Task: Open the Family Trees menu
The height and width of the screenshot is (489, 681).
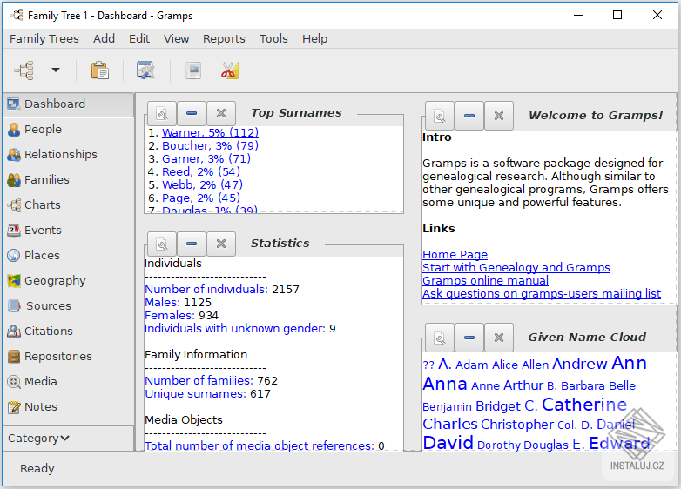Action: coord(44,38)
